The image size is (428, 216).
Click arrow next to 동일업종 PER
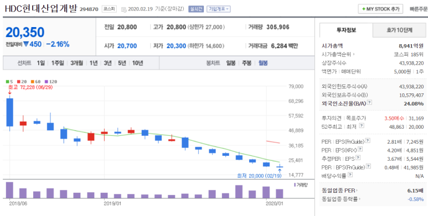coord(357,191)
